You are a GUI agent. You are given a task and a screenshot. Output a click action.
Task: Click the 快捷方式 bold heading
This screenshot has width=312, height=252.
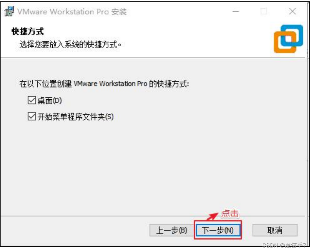tap(27, 31)
